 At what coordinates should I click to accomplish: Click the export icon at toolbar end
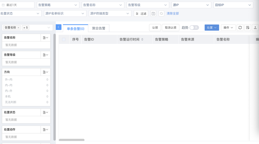(255, 28)
